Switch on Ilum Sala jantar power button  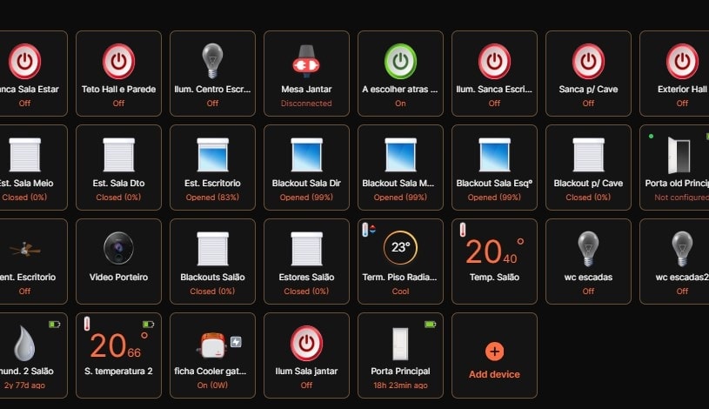306,343
